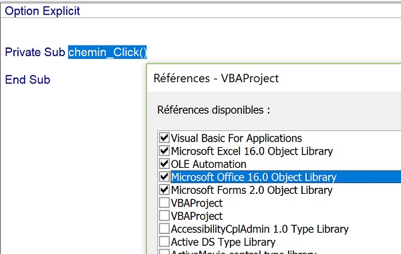
Task: Click the Références - VBAProject dialog title
Action: point(216,78)
